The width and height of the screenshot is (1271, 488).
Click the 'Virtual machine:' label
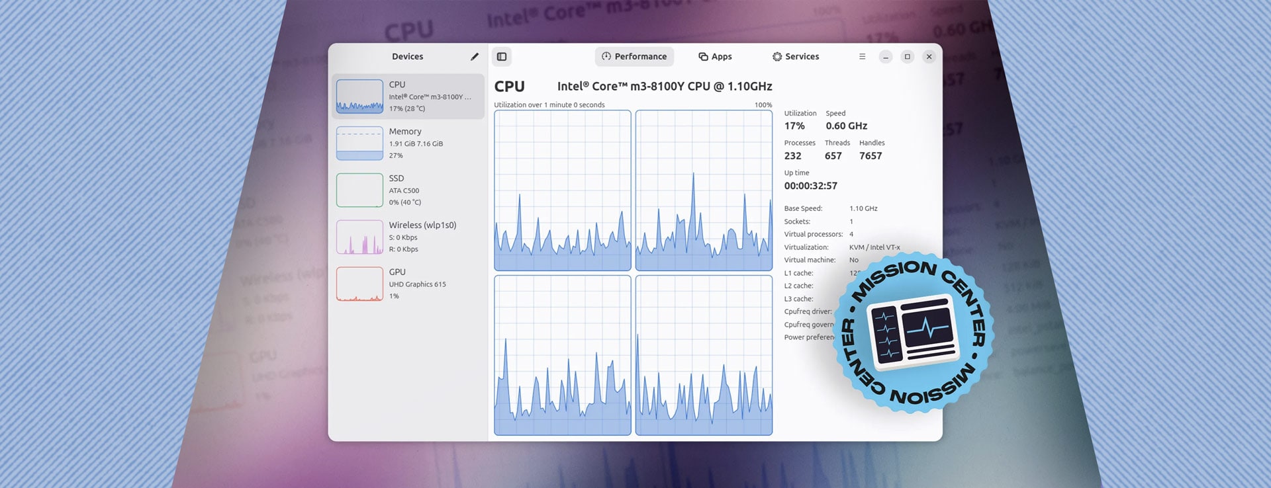(810, 260)
